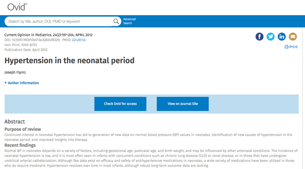
Task: Click the Print link text
Action: 293,47
